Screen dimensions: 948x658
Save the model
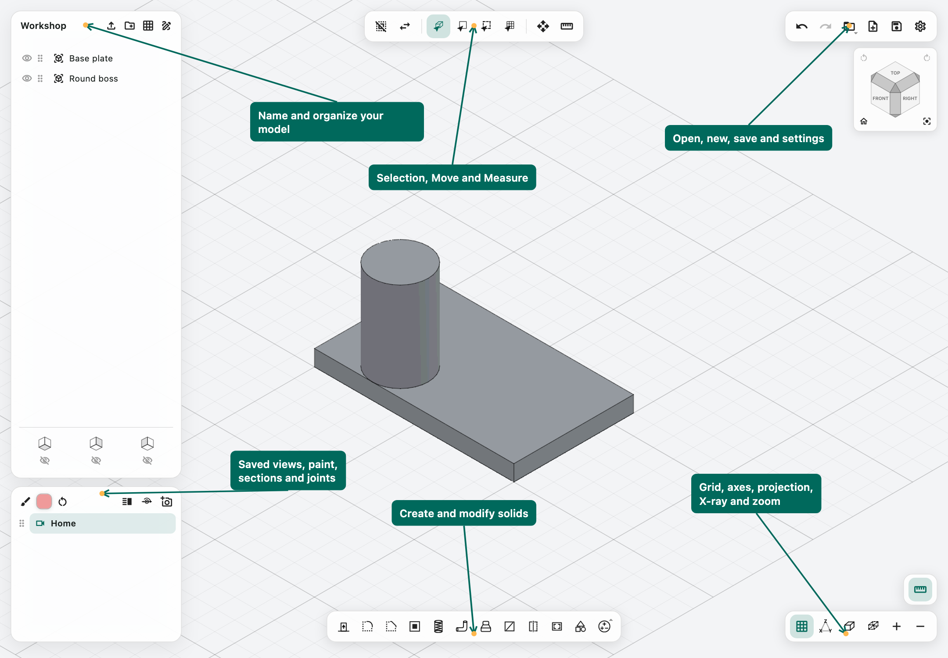pyautogui.click(x=897, y=26)
